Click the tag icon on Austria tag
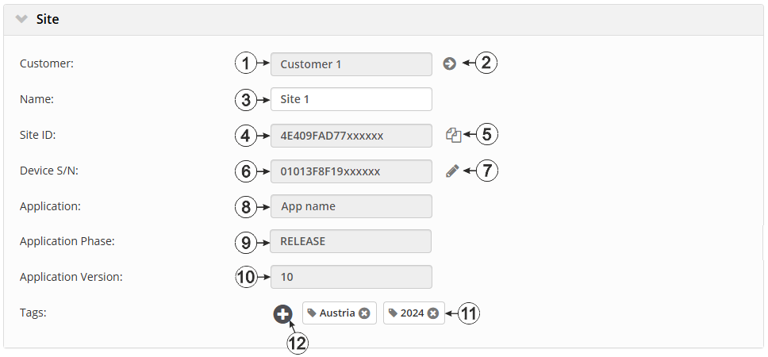768x357 pixels. (312, 313)
